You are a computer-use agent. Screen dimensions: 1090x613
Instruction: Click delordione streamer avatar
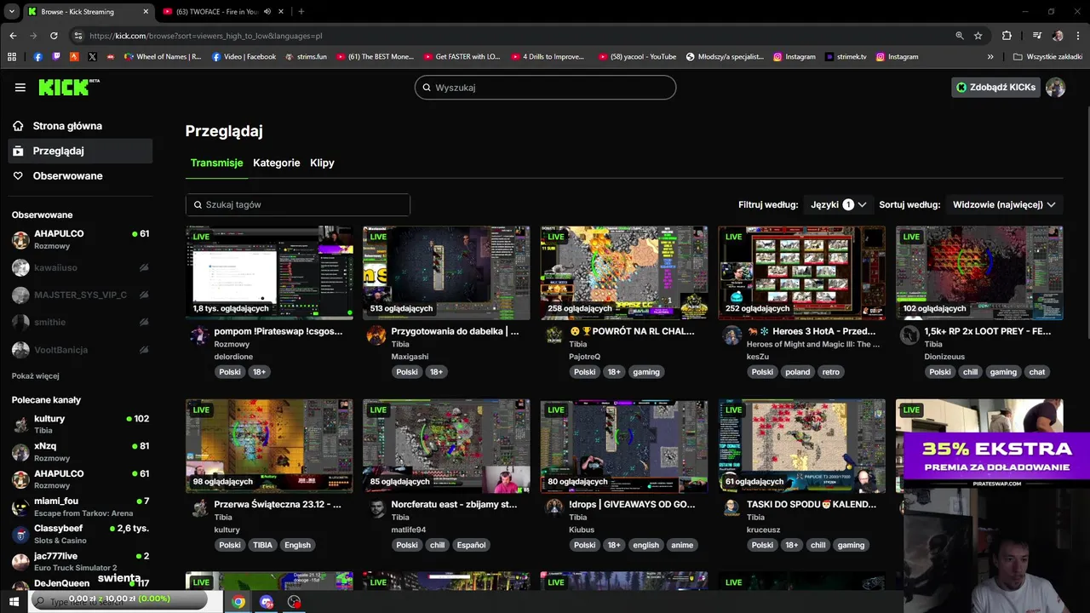click(199, 335)
